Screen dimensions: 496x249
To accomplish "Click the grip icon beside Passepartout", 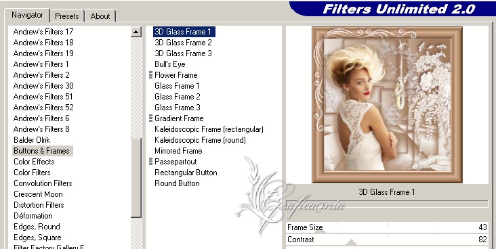I will 150,162.
